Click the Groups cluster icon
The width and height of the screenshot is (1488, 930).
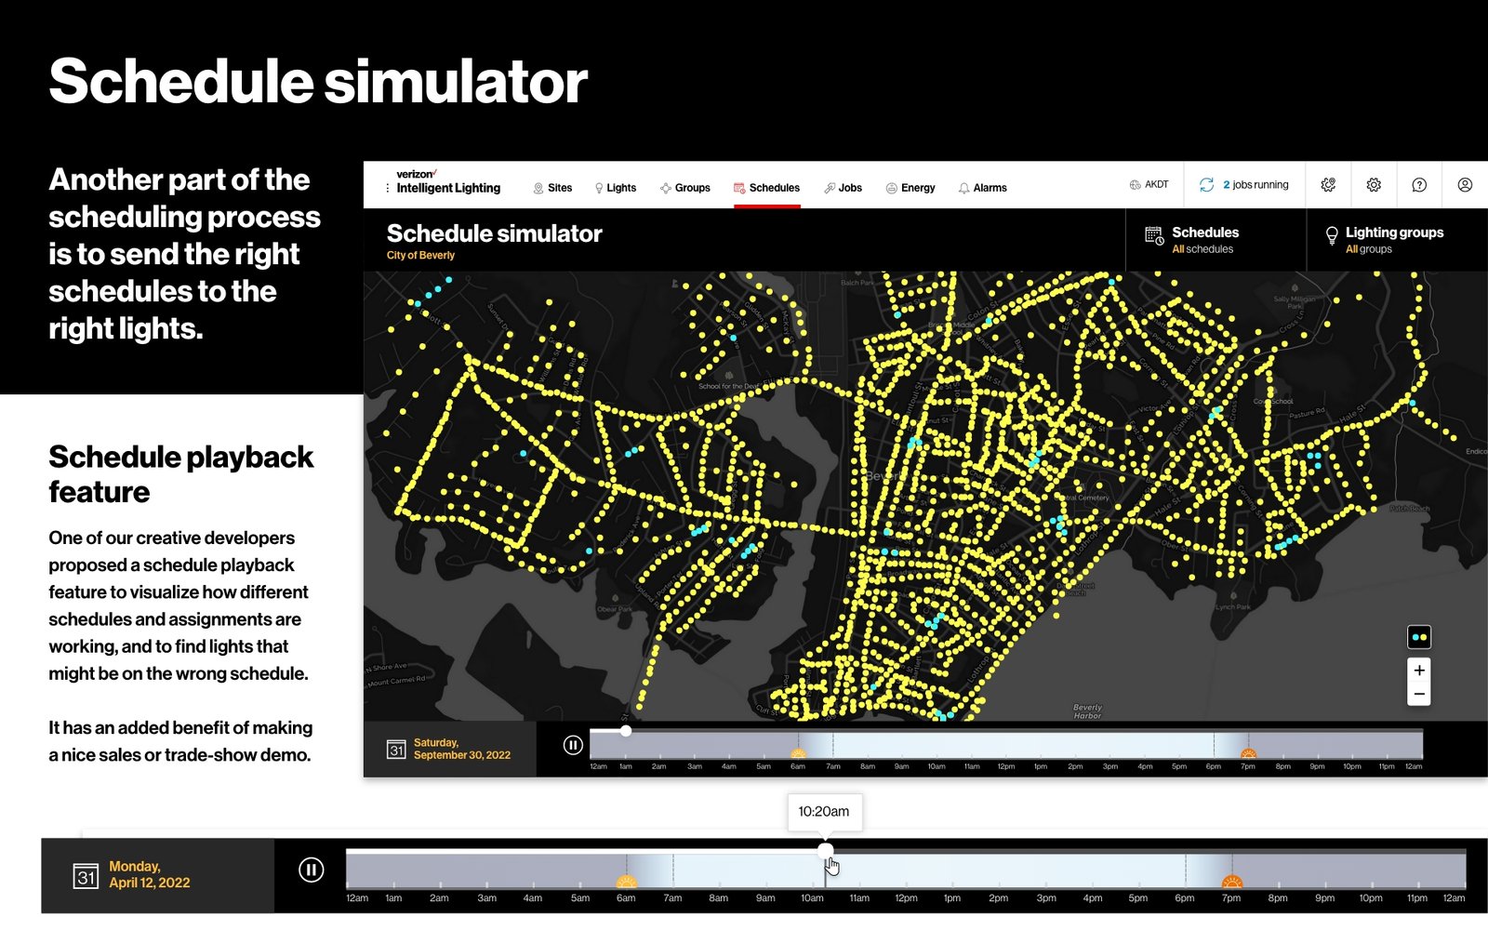coord(665,188)
